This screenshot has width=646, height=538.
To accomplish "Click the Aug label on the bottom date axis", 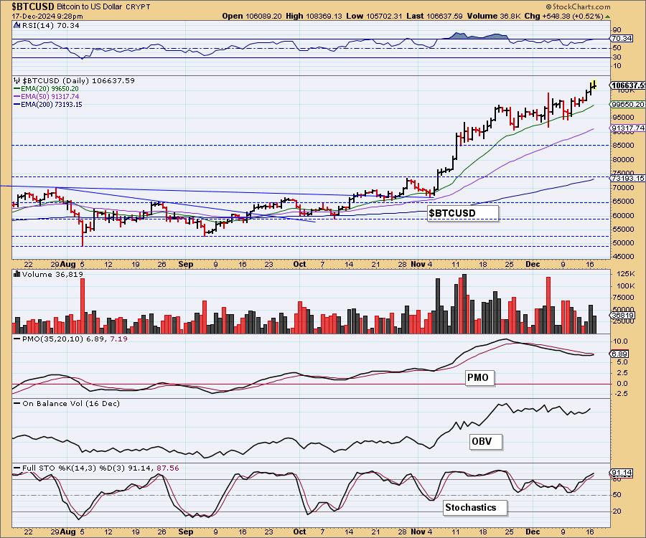I will (67, 532).
